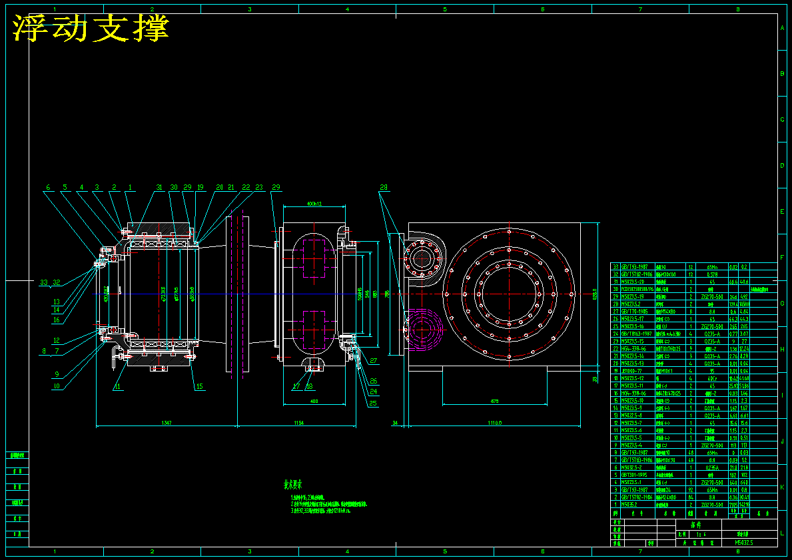Select part callout 19 on the section view
Viewport: 792px width, 560px height.
click(200, 187)
